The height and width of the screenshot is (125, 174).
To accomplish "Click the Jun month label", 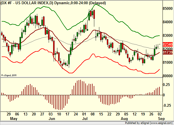I will [x=52, y=119].
